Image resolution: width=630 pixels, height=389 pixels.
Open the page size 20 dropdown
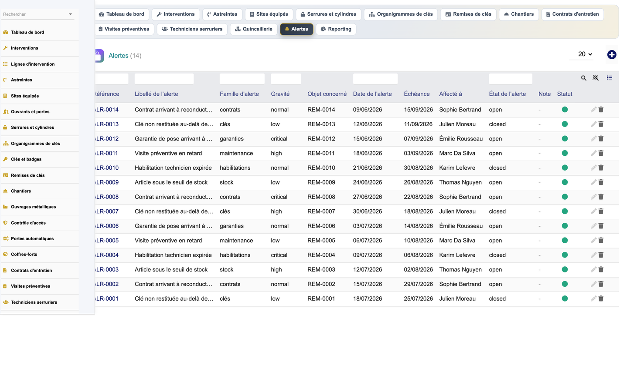(x=581, y=54)
